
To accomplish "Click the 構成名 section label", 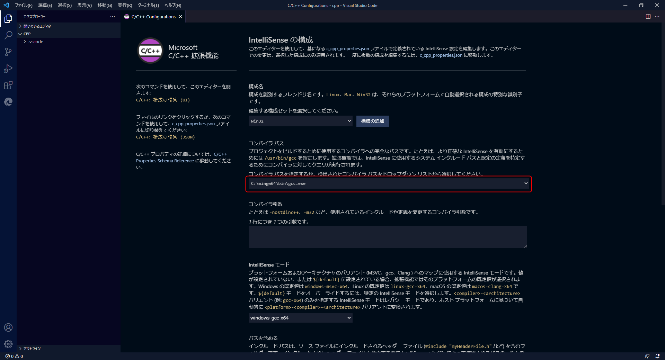I will point(256,87).
